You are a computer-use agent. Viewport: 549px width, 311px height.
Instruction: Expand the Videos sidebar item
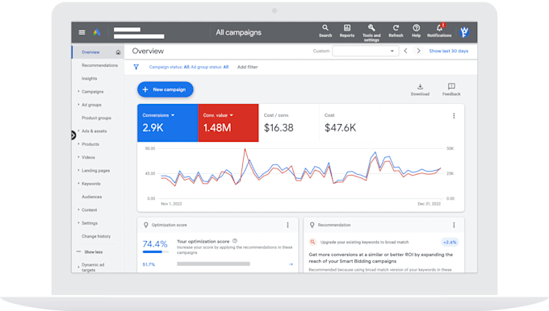coord(78,157)
